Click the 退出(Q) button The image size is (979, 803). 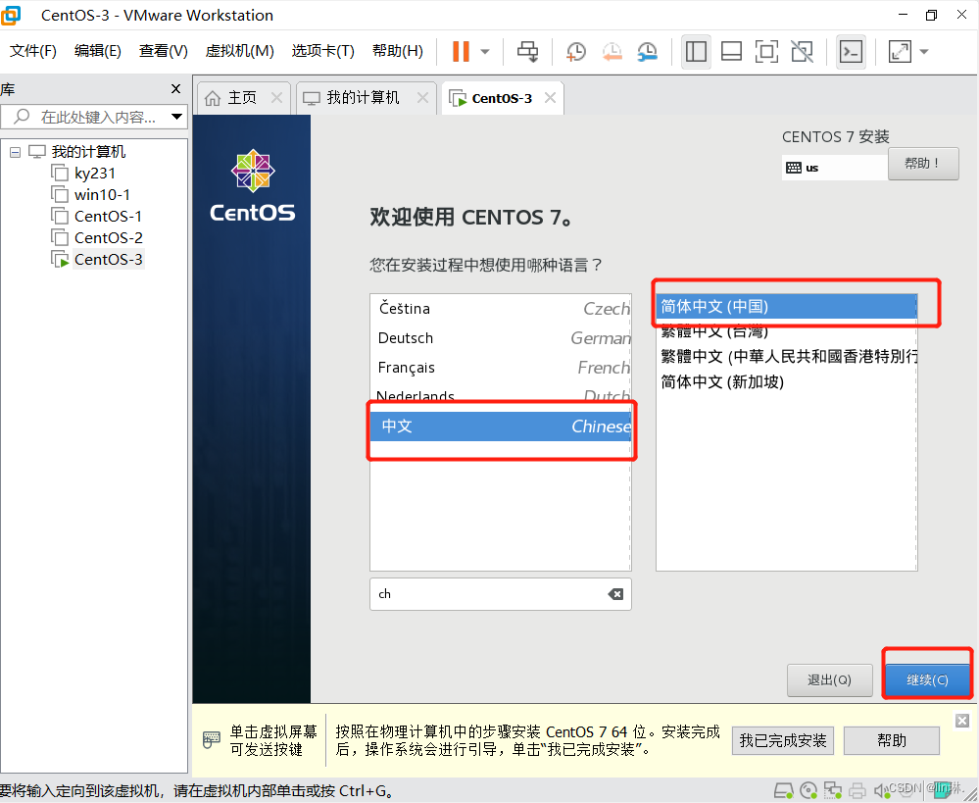829,679
